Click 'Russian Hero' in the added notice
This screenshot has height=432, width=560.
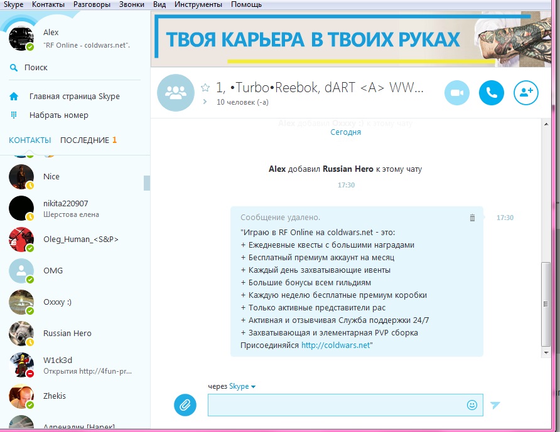pos(348,169)
